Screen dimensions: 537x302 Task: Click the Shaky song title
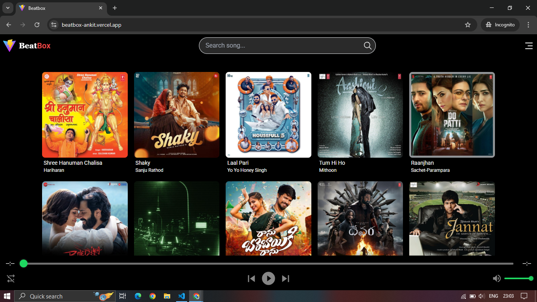[143, 163]
